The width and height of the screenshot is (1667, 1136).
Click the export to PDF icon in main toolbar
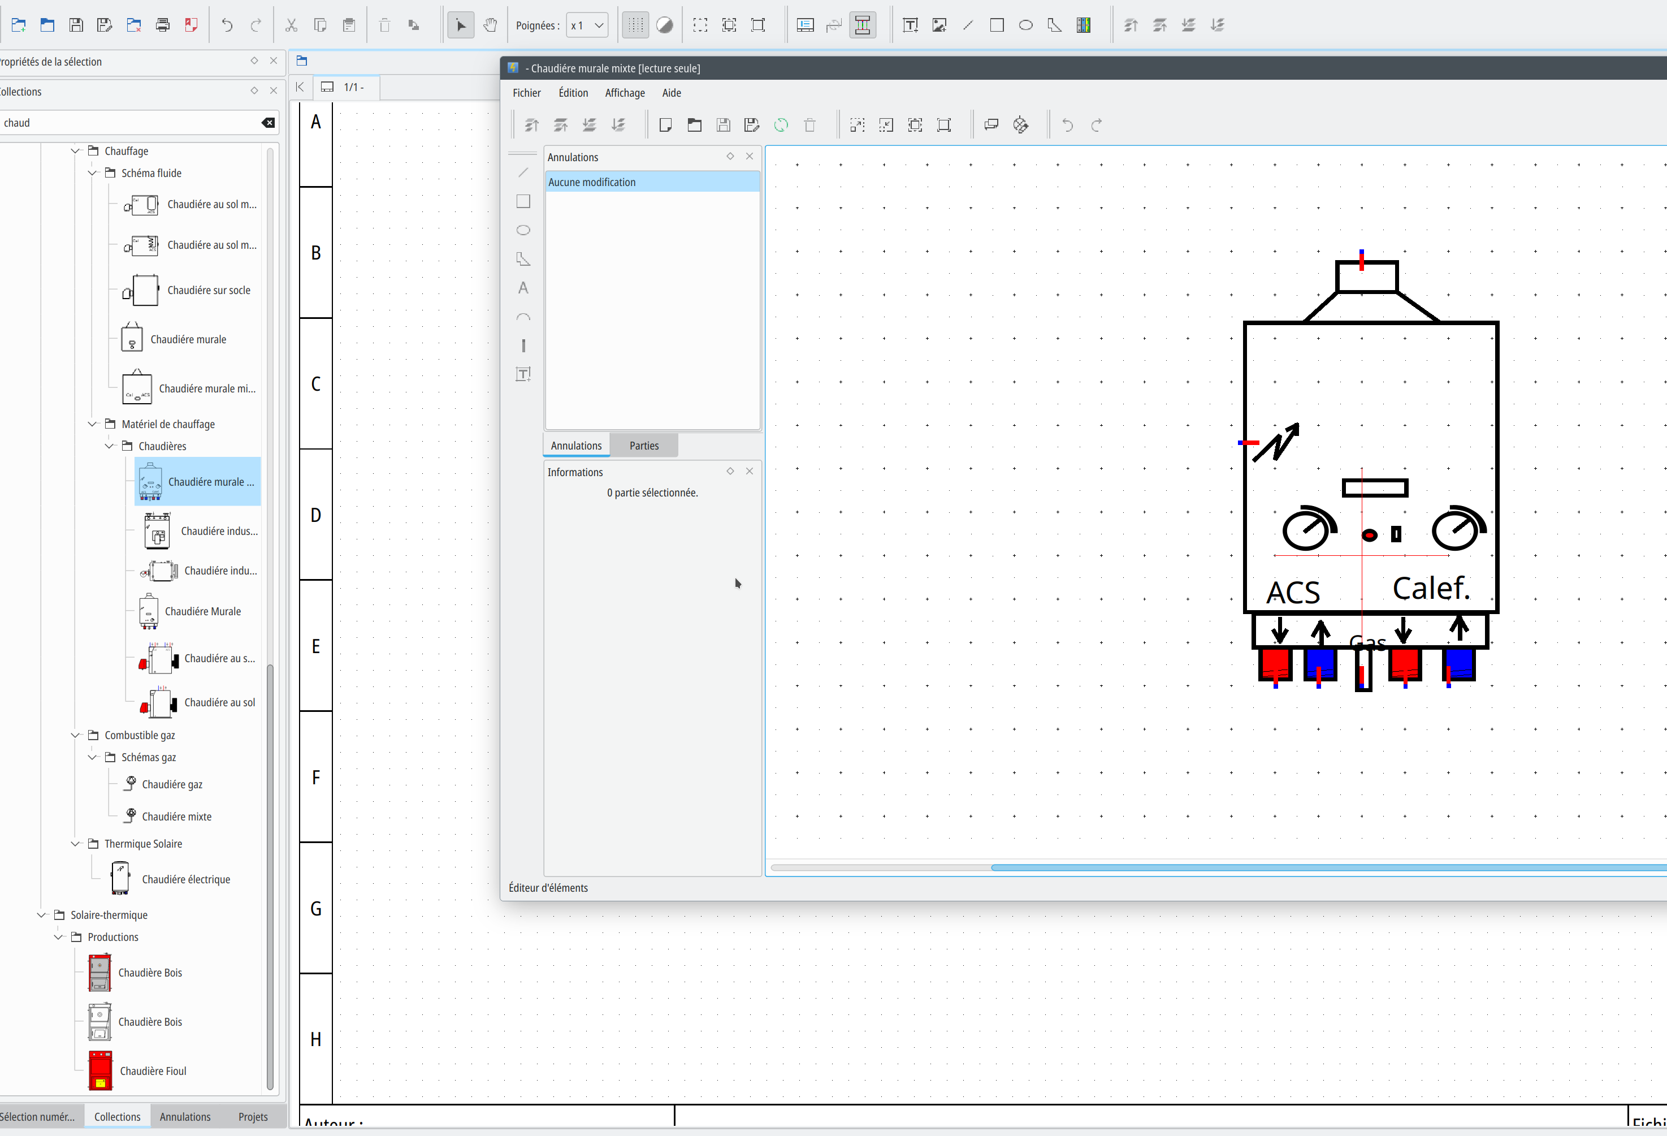[x=192, y=25]
